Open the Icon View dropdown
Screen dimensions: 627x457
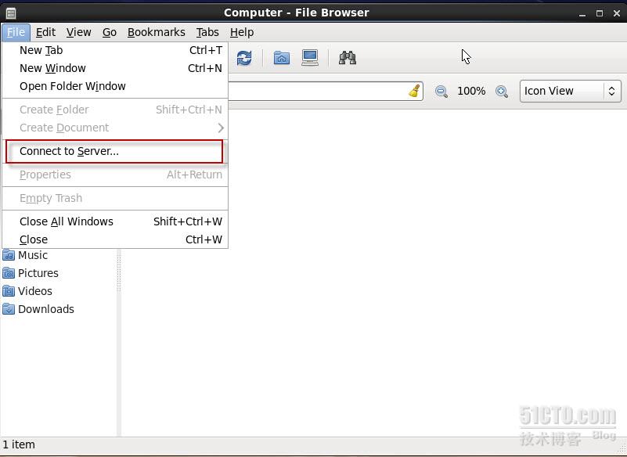pyautogui.click(x=570, y=91)
